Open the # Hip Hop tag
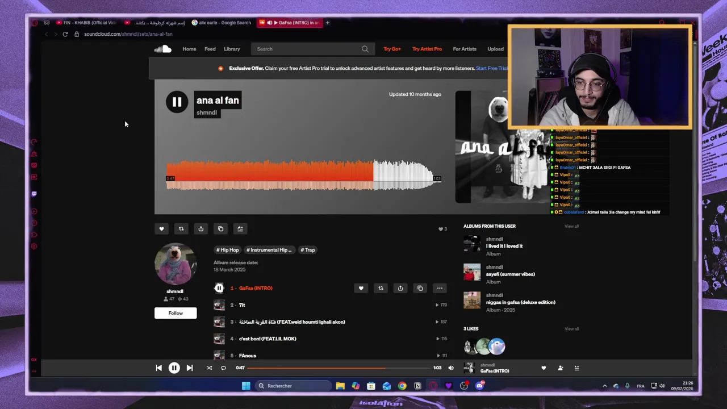Viewport: 727px width, 409px height. coord(227,250)
